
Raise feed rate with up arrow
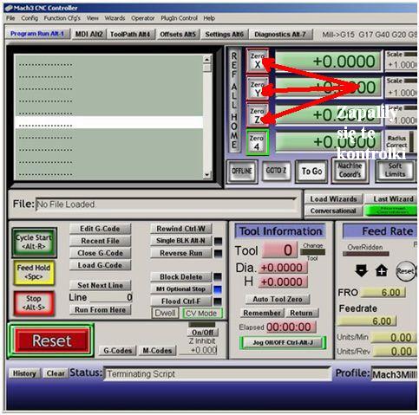pyautogui.click(x=382, y=270)
